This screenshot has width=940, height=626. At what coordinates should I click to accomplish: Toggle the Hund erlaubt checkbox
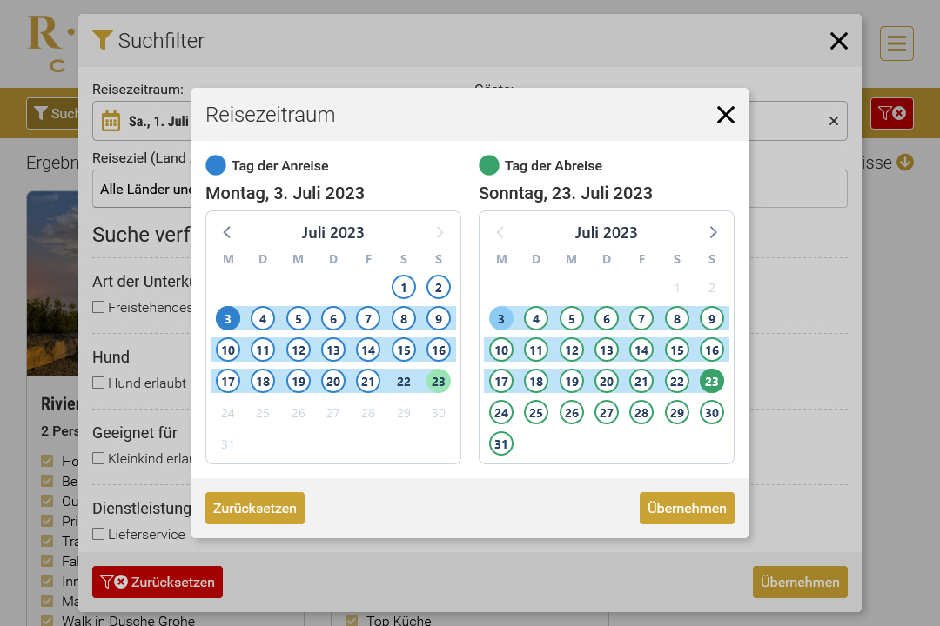[99, 383]
